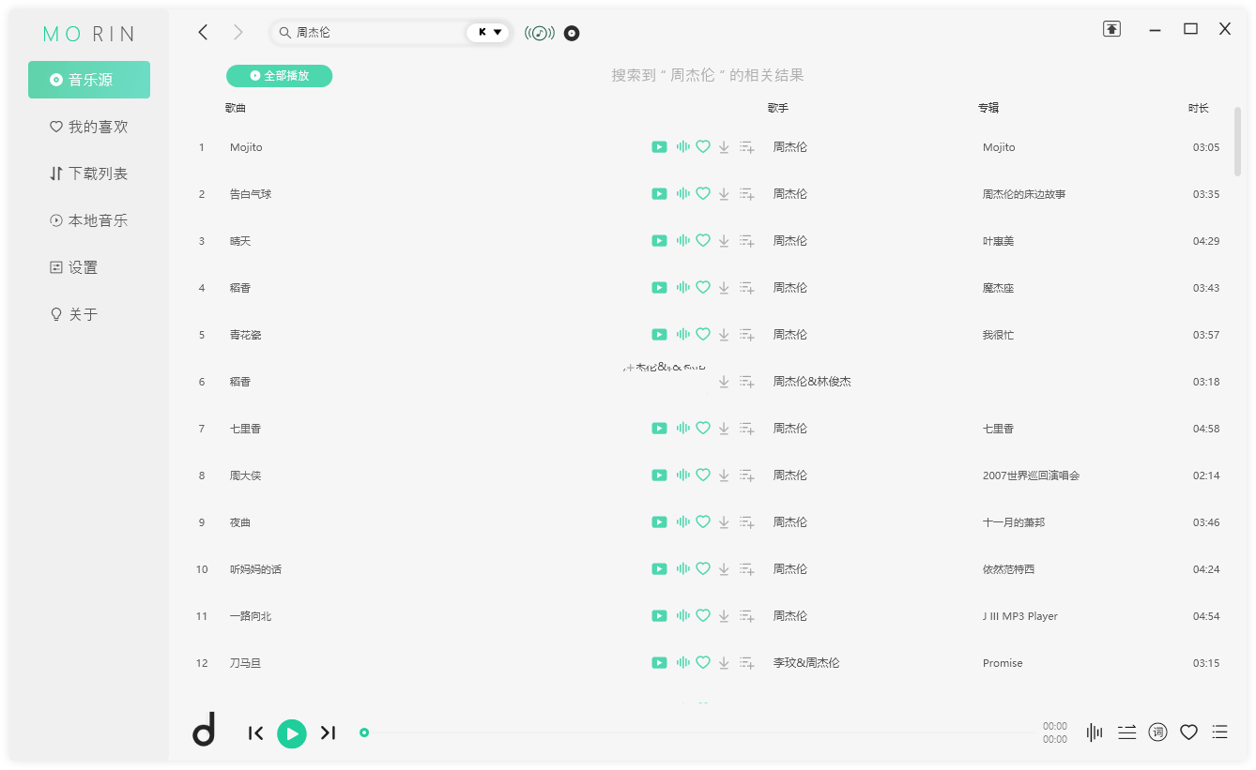Image resolution: width=1256 pixels, height=770 pixels.
Task: Open 本地音乐 in the sidebar
Action: [89, 220]
